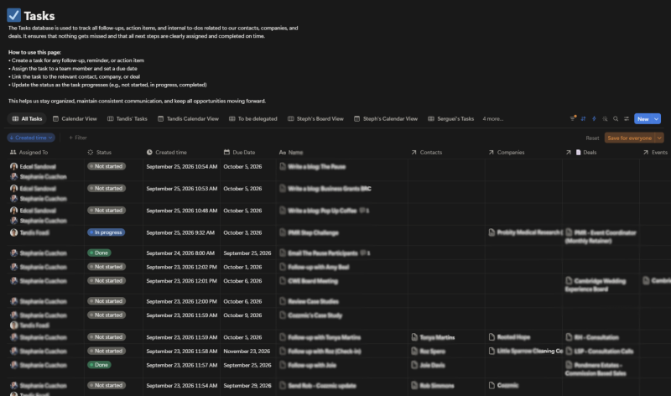Click the September 29, 2026 due date
Screen dimensions: 671x396
(x=247, y=385)
